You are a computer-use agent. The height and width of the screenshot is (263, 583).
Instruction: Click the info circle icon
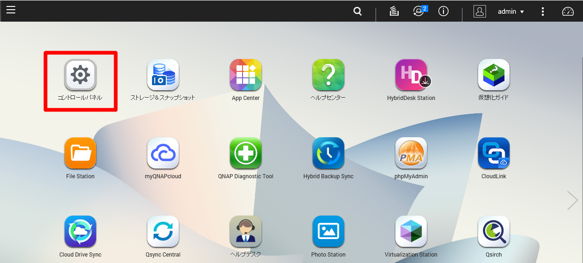point(443,12)
